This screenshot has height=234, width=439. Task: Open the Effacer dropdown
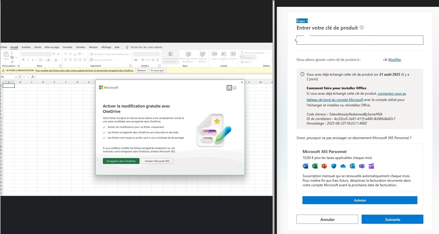(x=247, y=62)
